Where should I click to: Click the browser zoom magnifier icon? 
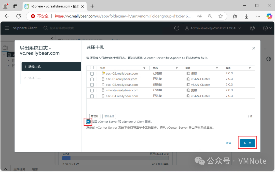coord(210,16)
